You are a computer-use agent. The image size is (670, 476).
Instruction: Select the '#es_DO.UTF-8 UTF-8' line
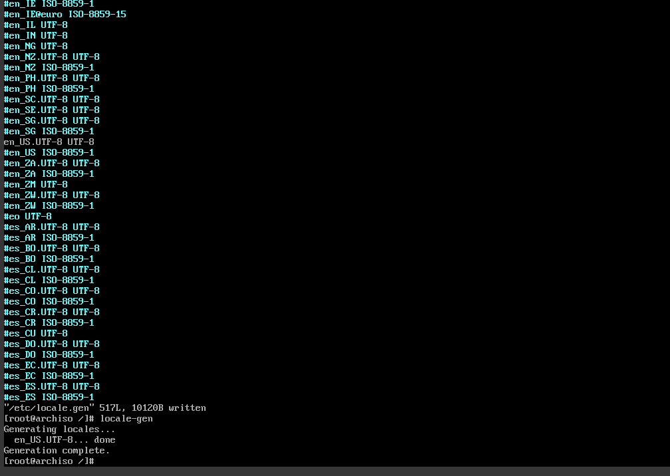52,344
